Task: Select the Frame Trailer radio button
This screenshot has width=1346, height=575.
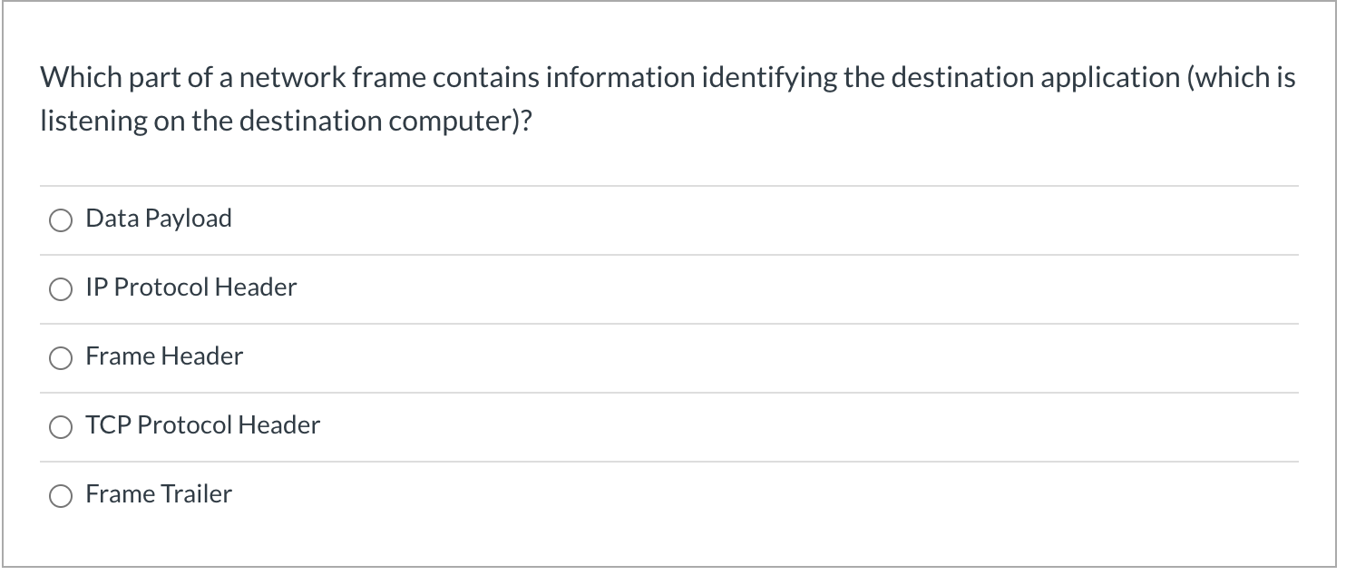Action: (x=61, y=495)
